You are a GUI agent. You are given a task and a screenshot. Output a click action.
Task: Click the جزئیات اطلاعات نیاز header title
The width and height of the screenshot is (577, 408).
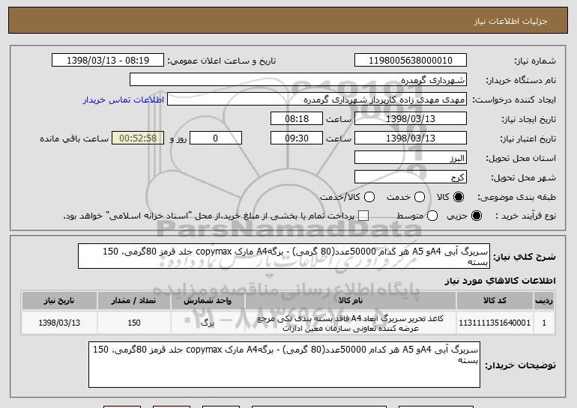click(510, 21)
